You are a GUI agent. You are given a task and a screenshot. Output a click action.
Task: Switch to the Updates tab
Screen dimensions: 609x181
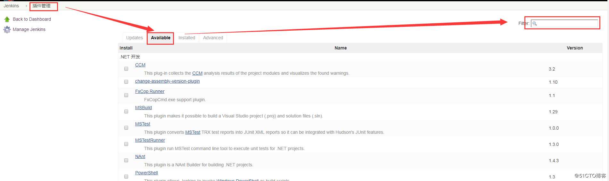[x=135, y=38]
